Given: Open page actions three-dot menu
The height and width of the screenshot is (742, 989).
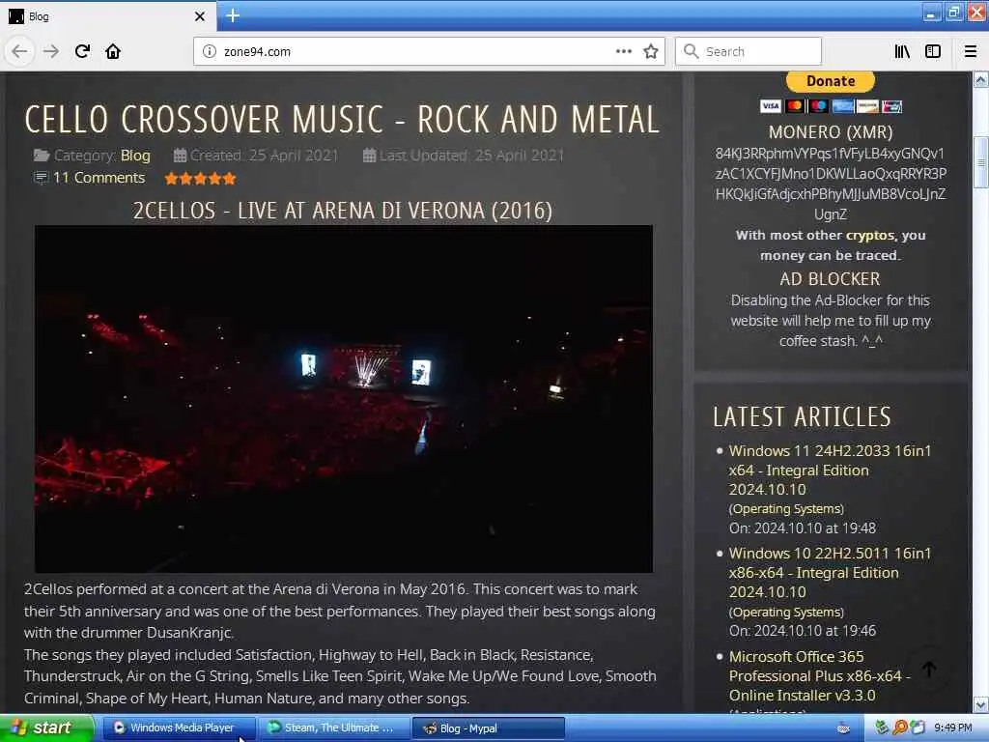Looking at the screenshot, I should tap(623, 51).
